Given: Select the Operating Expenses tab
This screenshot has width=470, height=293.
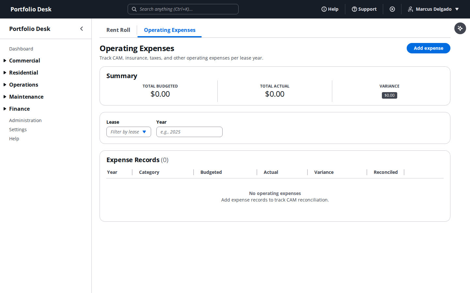Looking at the screenshot, I should [170, 30].
